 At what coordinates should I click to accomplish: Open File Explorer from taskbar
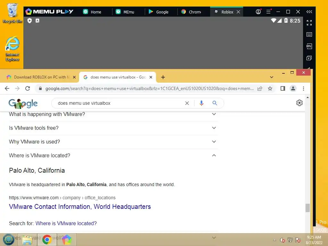point(27,240)
